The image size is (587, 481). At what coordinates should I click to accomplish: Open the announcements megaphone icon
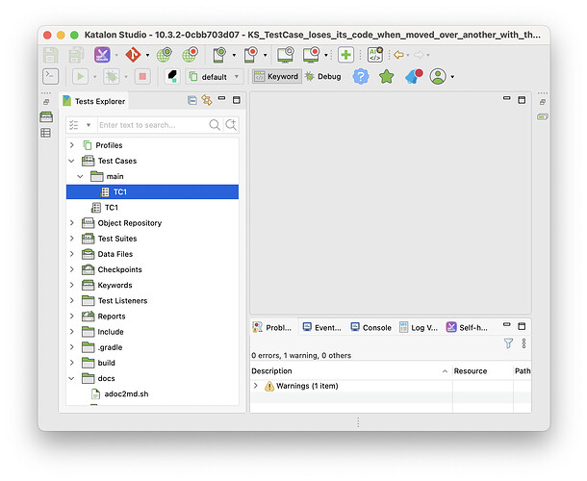tap(414, 76)
